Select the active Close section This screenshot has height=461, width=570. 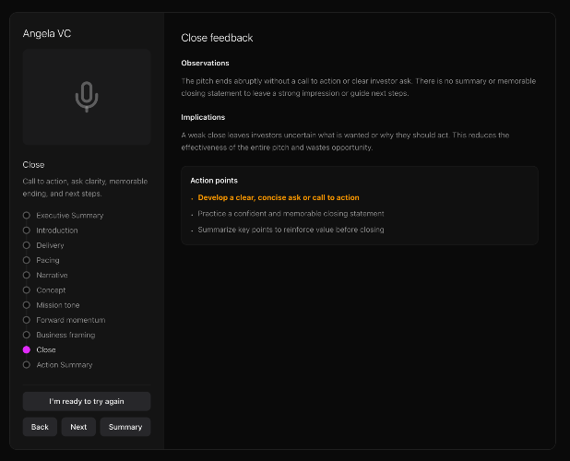[45, 350]
